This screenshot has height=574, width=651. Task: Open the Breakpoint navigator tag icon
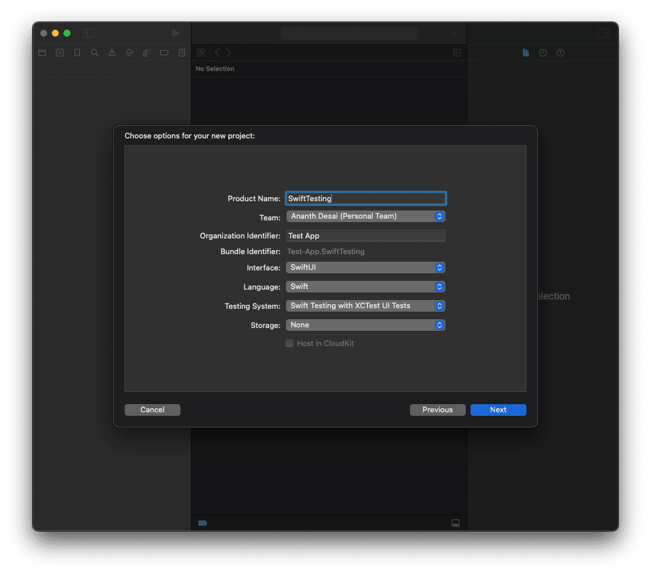(x=164, y=52)
